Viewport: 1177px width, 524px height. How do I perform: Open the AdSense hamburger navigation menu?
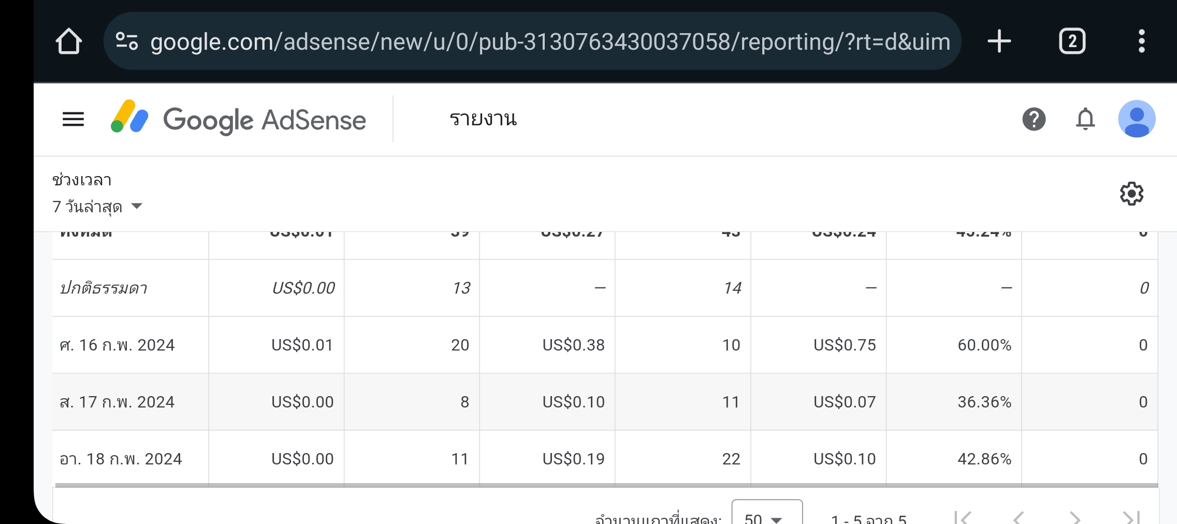[x=73, y=120]
